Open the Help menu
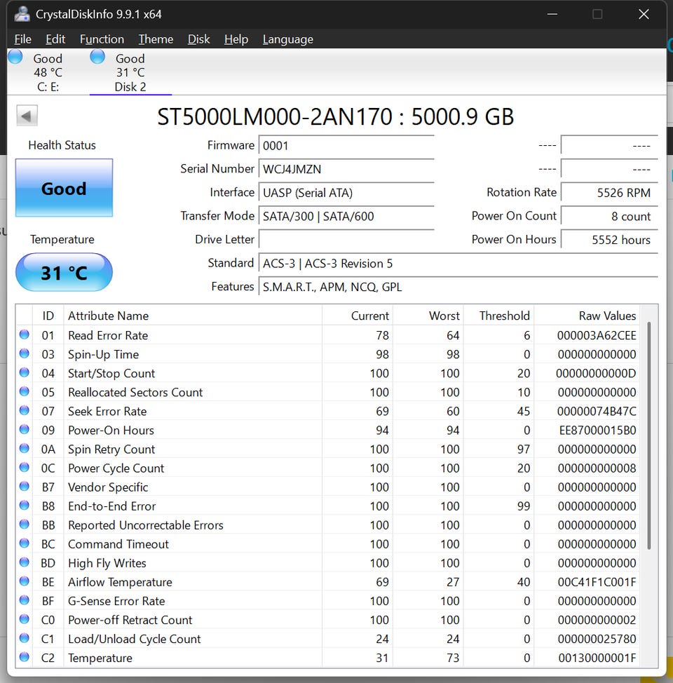The image size is (673, 683). (x=236, y=39)
